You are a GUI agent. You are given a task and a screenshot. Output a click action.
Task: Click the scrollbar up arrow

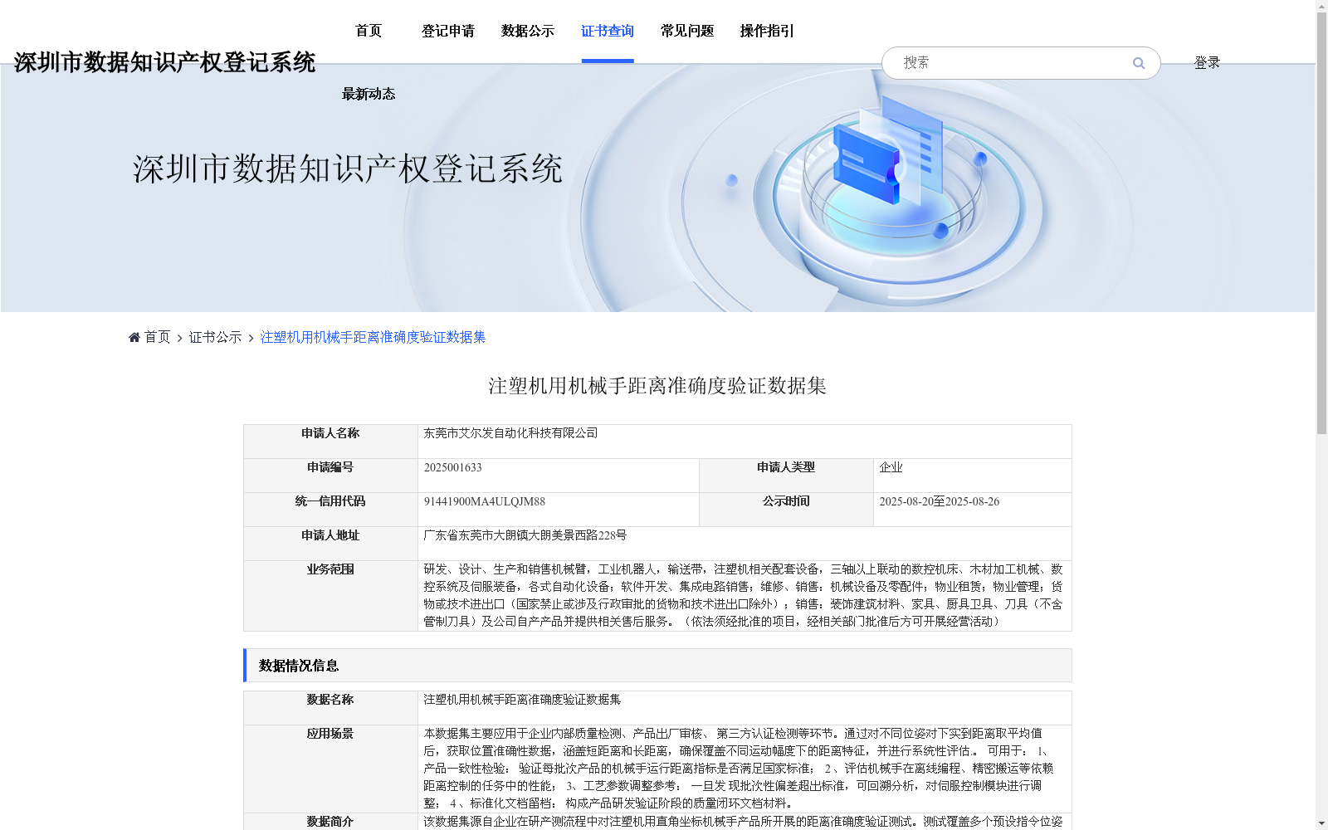tap(1321, 6)
